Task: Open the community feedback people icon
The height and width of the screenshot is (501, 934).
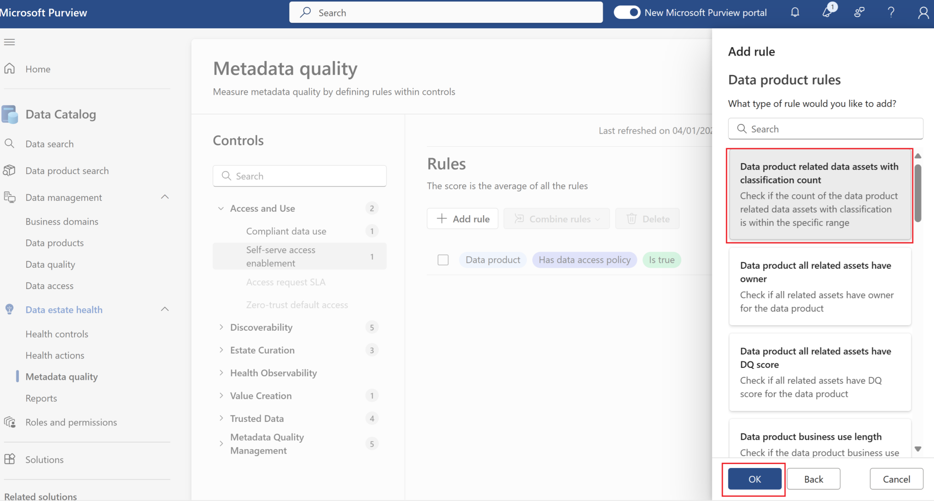Action: click(x=859, y=13)
